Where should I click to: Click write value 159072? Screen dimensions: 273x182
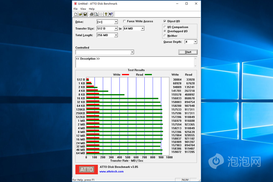pos(177,152)
